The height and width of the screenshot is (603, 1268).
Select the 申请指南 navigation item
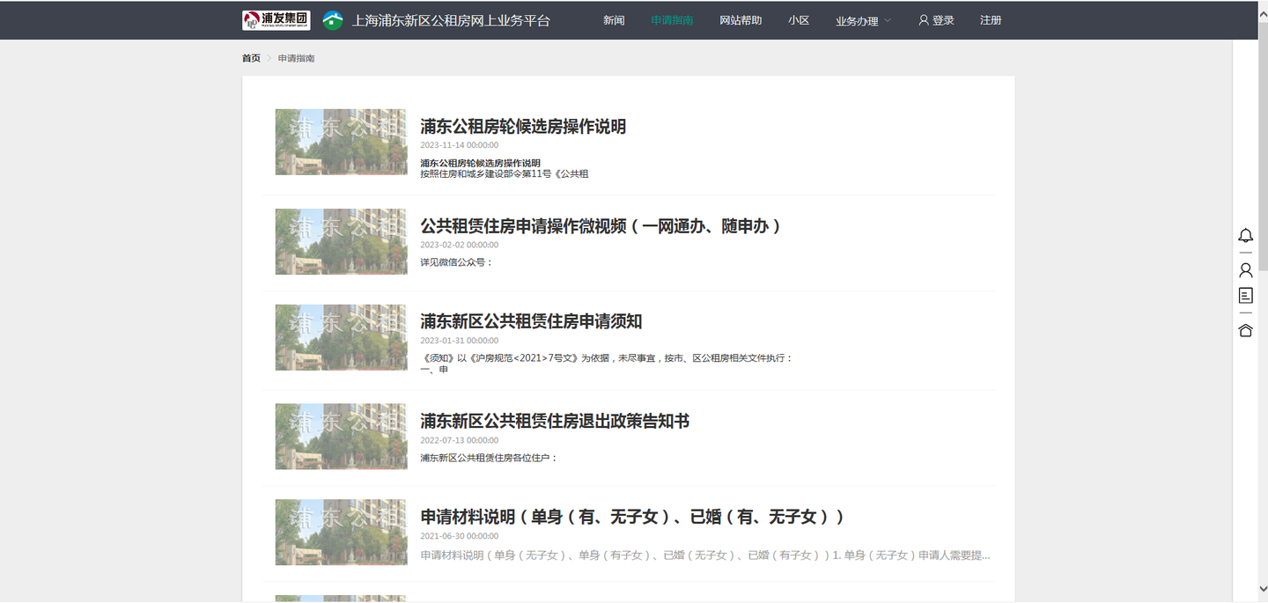coord(672,20)
